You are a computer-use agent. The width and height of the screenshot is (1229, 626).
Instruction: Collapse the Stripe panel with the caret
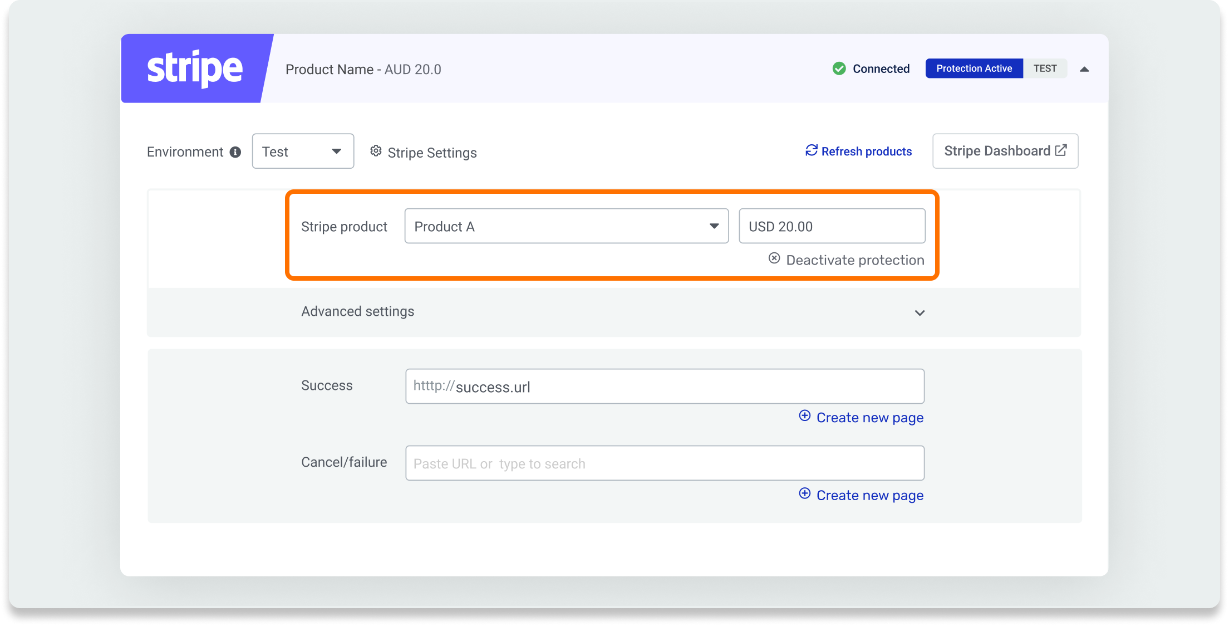(x=1084, y=69)
